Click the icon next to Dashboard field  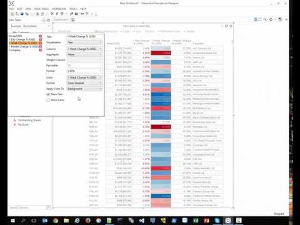point(73,20)
